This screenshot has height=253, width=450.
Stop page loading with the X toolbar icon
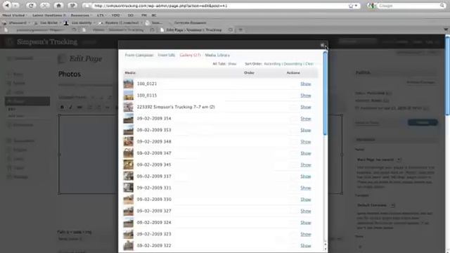point(44,6)
